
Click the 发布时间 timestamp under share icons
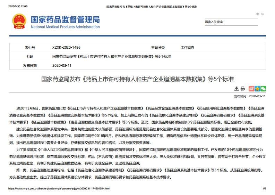pyautogui.click(x=250, y=96)
